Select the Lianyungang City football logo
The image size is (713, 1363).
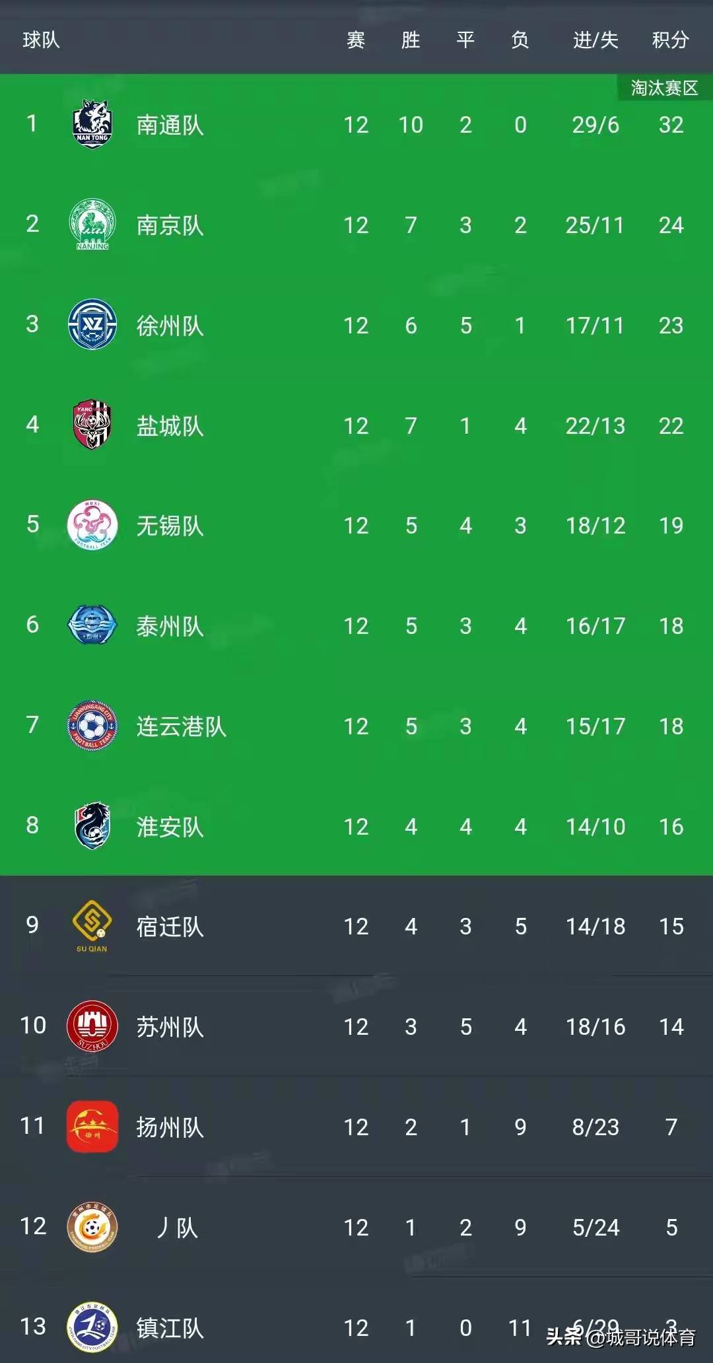[92, 726]
